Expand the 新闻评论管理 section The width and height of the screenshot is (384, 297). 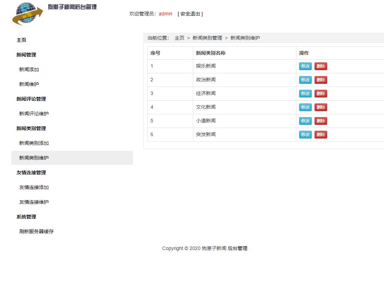click(31, 99)
